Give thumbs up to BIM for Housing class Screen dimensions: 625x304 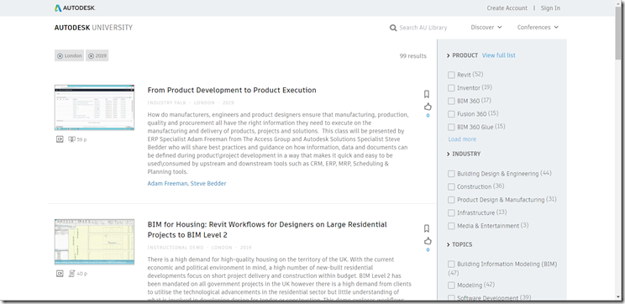click(428, 241)
